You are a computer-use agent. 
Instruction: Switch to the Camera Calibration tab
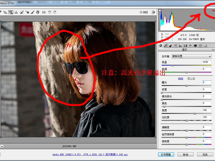click(195, 45)
